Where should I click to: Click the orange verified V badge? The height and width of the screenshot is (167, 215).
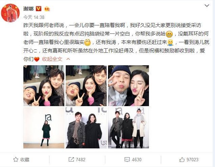[x=39, y=9]
